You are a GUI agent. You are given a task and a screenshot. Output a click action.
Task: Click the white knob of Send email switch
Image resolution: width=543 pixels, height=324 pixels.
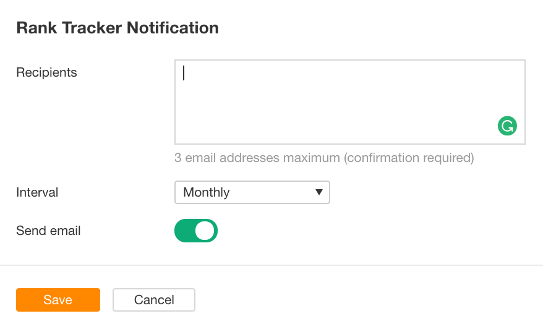[x=205, y=231]
